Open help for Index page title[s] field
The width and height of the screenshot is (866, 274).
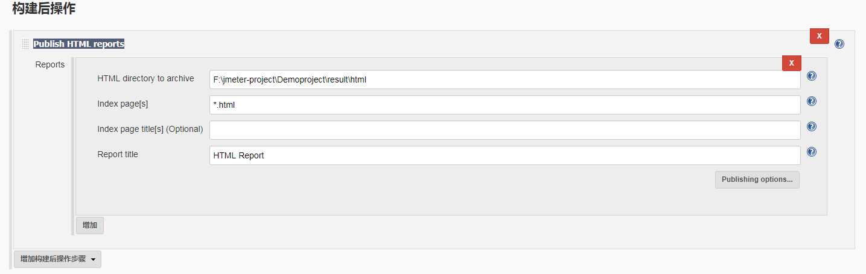(x=812, y=126)
